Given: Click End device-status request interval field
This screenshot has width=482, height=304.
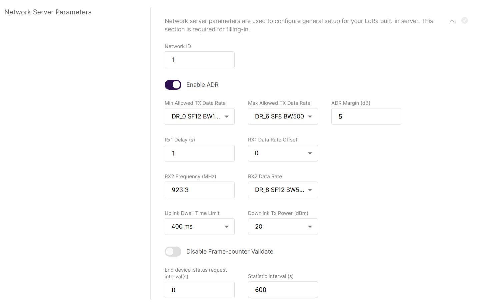Looking at the screenshot, I should click(x=200, y=290).
